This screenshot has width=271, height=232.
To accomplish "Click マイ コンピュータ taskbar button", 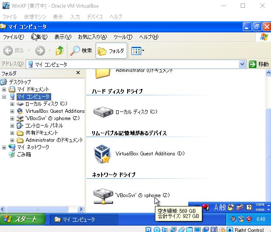I will click(84, 219).
